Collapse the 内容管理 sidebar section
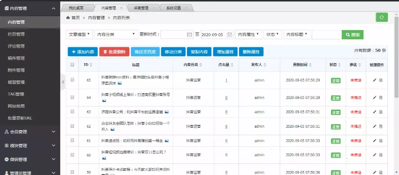 coord(30,8)
